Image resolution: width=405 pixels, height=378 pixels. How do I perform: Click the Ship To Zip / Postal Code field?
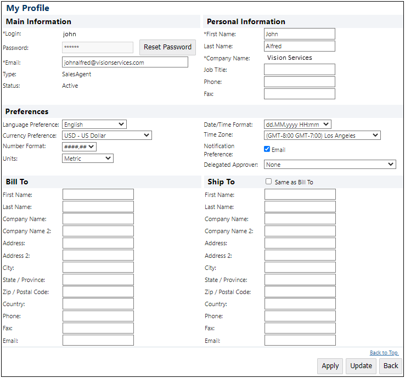300,292
